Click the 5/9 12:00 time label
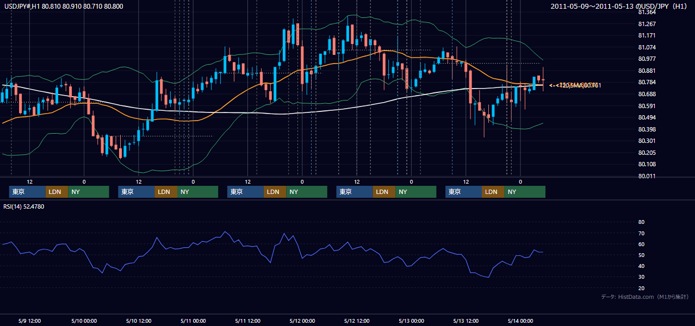The image size is (695, 326). click(30, 321)
